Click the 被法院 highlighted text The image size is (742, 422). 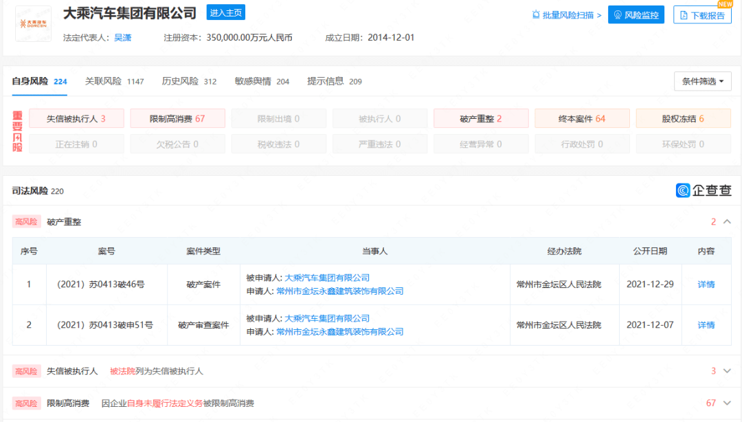pos(122,371)
